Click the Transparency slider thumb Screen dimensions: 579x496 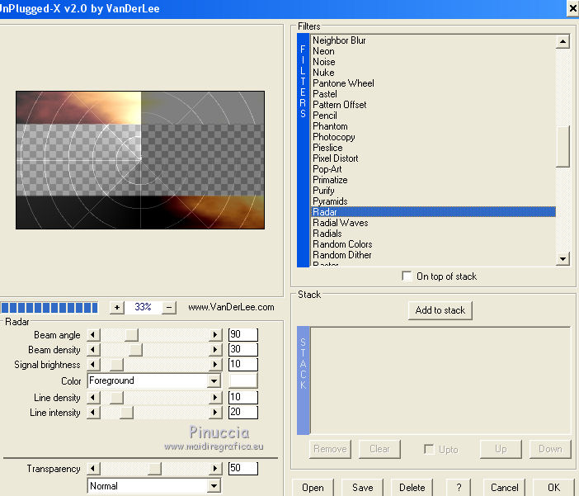tap(154, 469)
